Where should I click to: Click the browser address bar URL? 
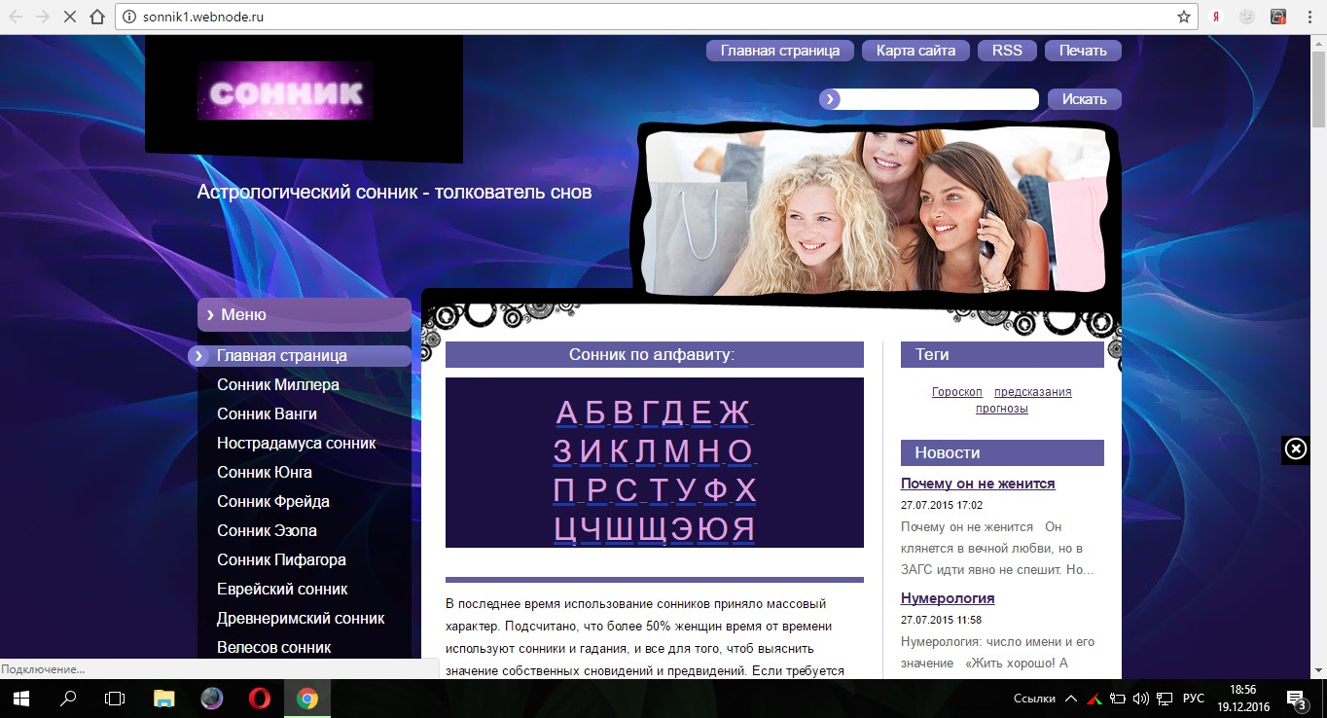click(x=203, y=17)
